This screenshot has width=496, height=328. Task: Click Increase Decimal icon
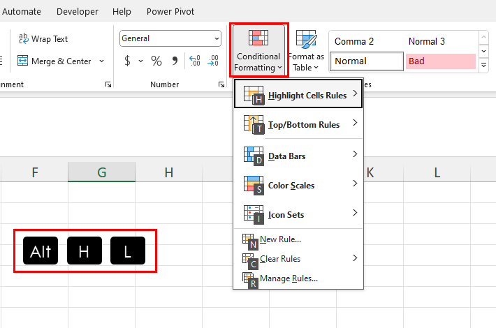click(194, 61)
